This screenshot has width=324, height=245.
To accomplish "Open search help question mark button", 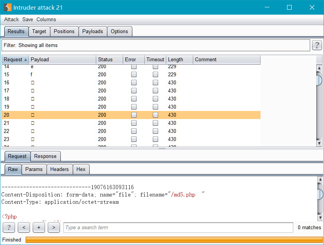I will coord(9,227).
